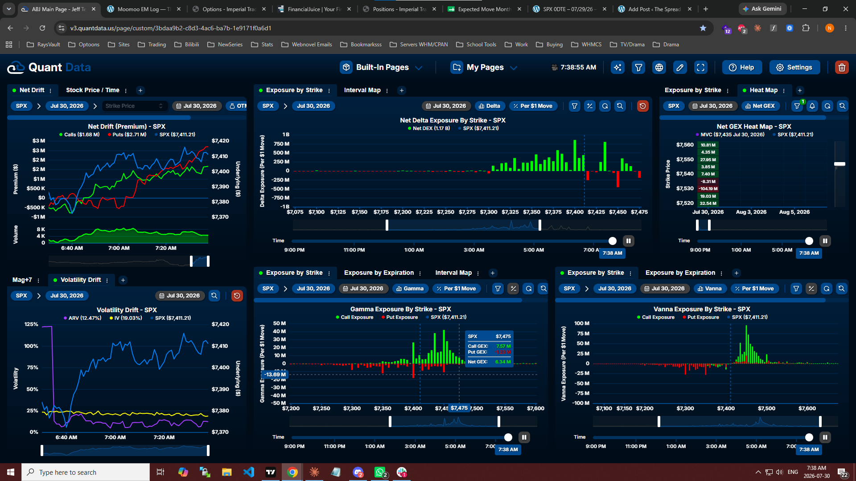856x481 pixels.
Task: Pause Net Delta Exposure timeline playback
Action: (x=628, y=241)
